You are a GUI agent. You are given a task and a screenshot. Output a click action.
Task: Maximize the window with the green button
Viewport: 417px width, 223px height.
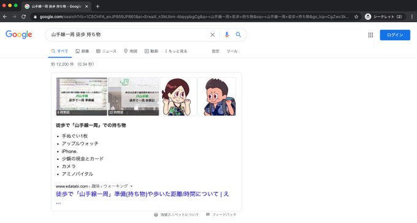point(16,6)
